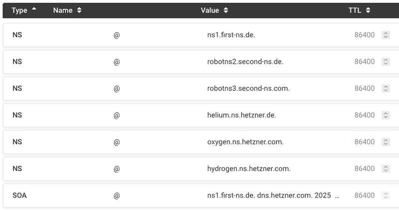Sort records by Name column
The height and width of the screenshot is (211, 399).
point(67,10)
